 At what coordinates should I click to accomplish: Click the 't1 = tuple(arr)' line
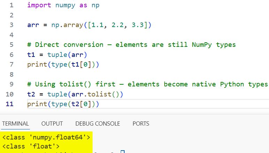57,55
